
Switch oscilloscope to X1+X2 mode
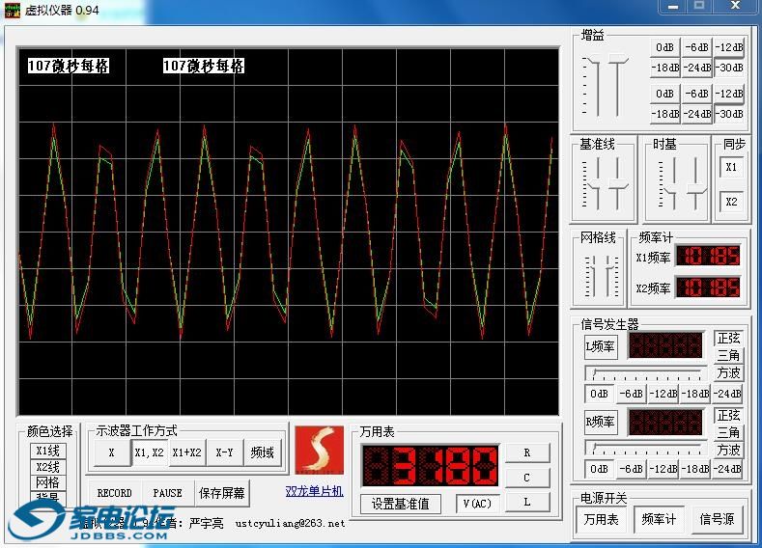click(x=186, y=452)
